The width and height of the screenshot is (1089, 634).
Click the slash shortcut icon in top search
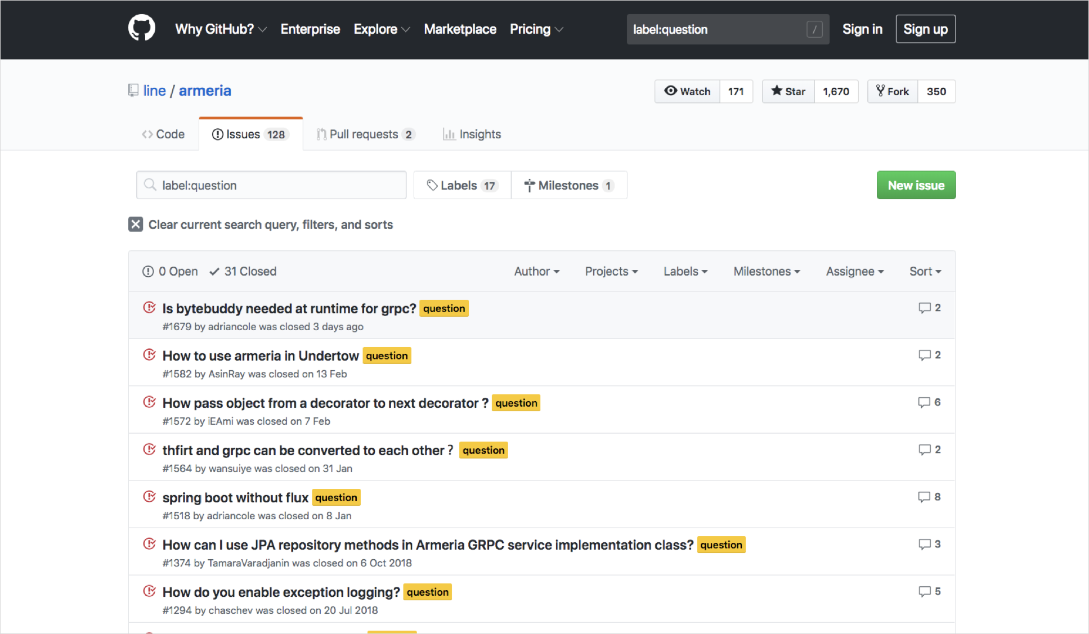click(814, 29)
